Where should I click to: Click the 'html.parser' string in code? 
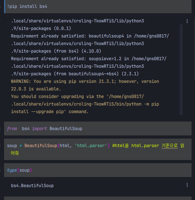[x=91, y=146]
